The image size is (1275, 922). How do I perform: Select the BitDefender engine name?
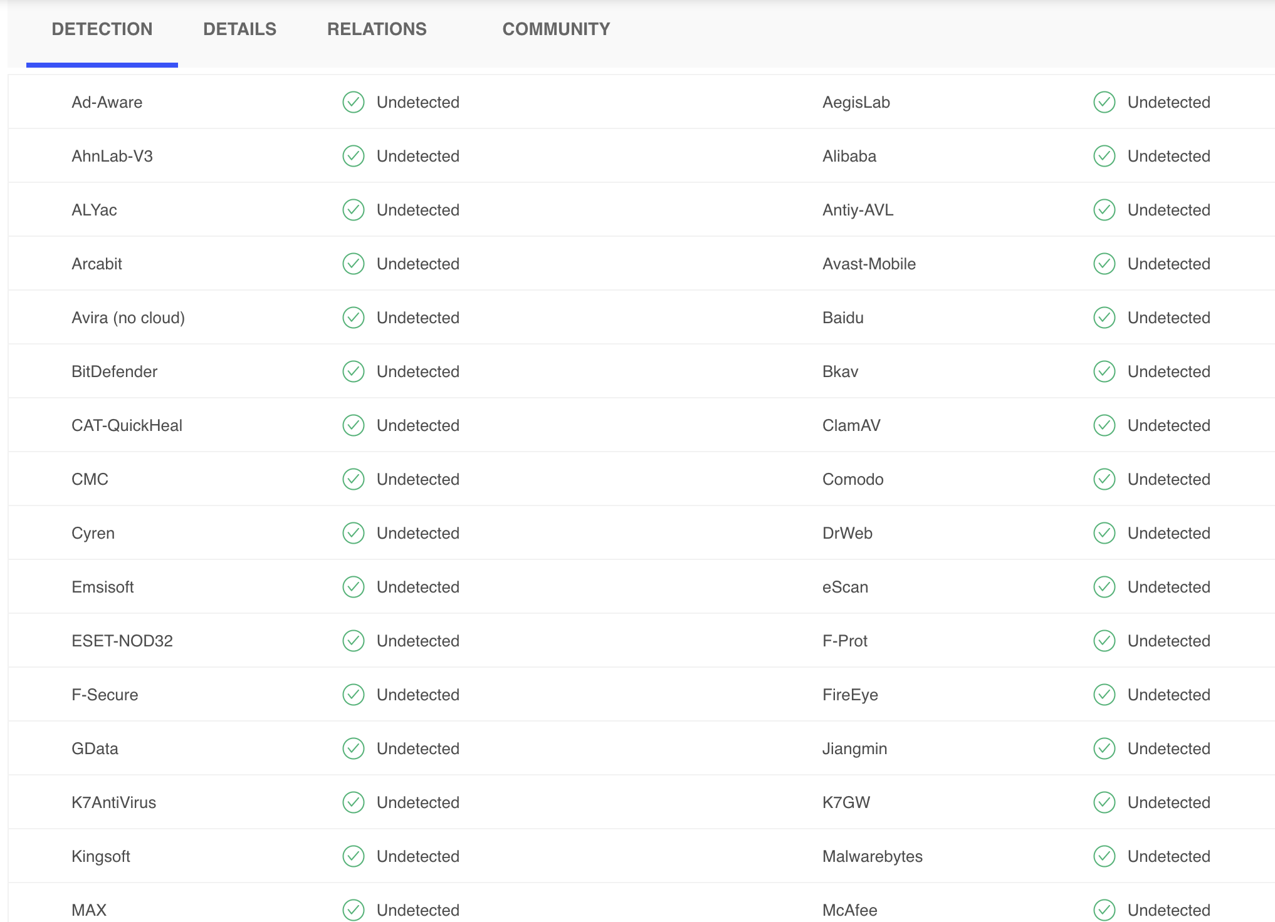(115, 371)
